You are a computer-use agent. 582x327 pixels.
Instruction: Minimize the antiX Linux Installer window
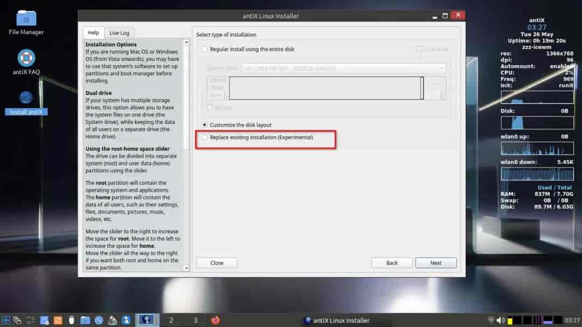(x=435, y=16)
